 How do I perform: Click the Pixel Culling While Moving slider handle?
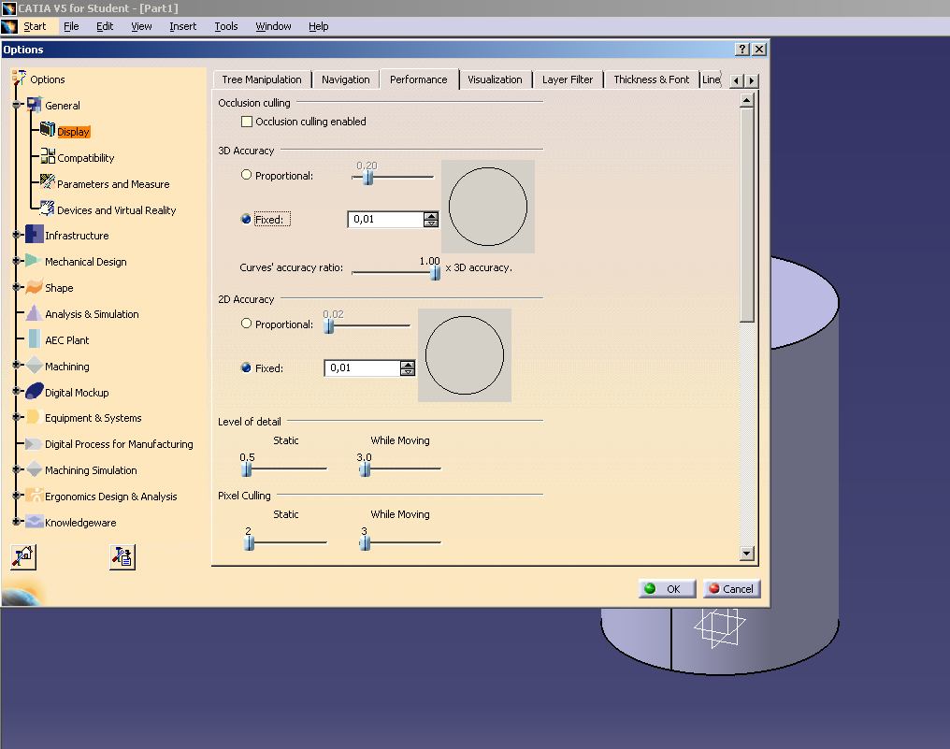coord(365,543)
